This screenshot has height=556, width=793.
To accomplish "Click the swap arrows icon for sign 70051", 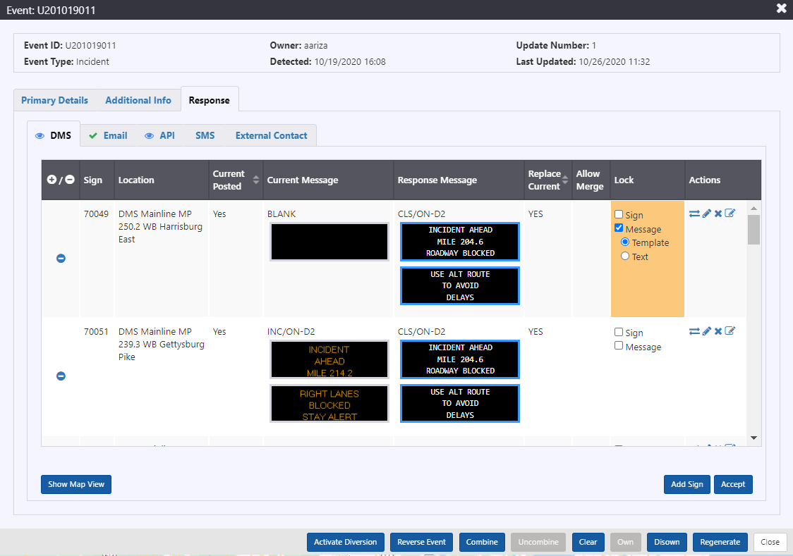I will pos(694,331).
